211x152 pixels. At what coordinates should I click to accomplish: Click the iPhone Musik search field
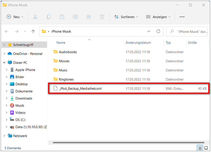pos(187,31)
